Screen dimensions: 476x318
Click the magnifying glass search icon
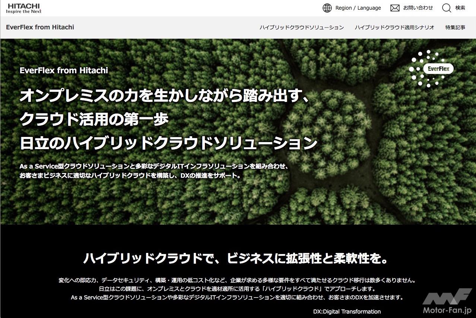pos(447,8)
